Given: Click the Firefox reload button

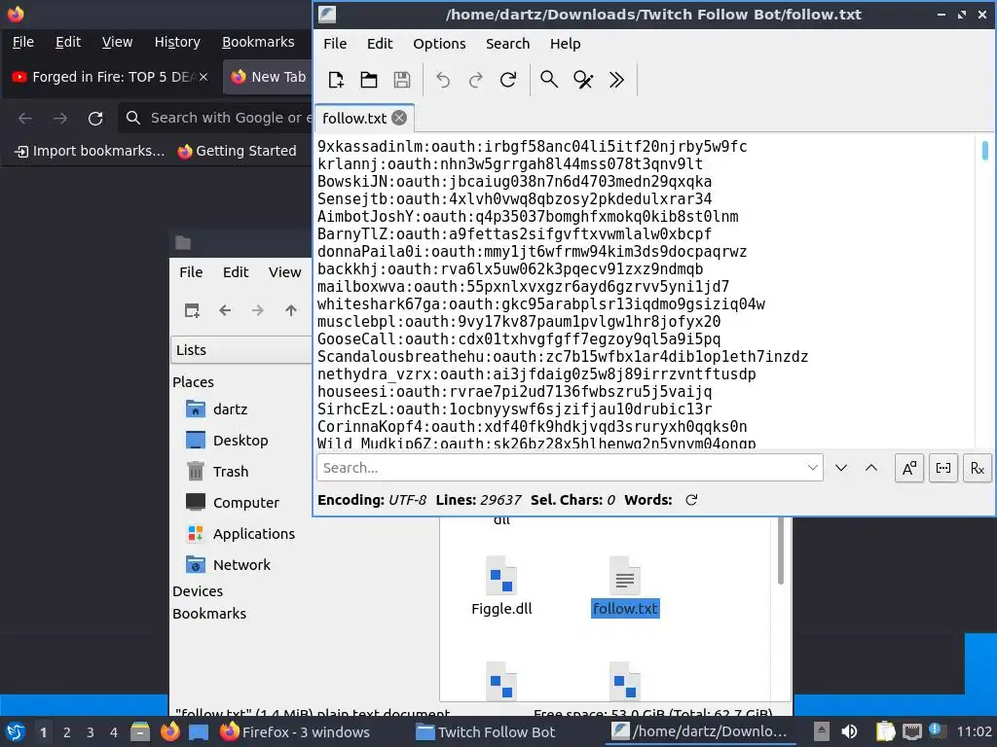Looking at the screenshot, I should pyautogui.click(x=95, y=118).
